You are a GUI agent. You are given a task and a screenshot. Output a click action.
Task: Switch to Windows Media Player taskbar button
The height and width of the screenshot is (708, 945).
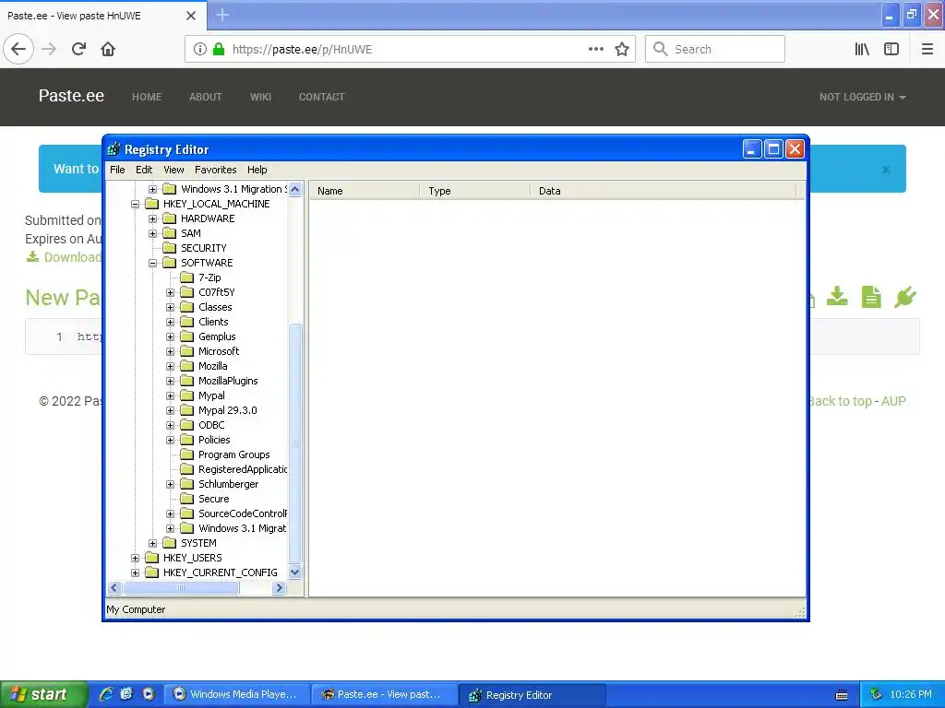[237, 695]
